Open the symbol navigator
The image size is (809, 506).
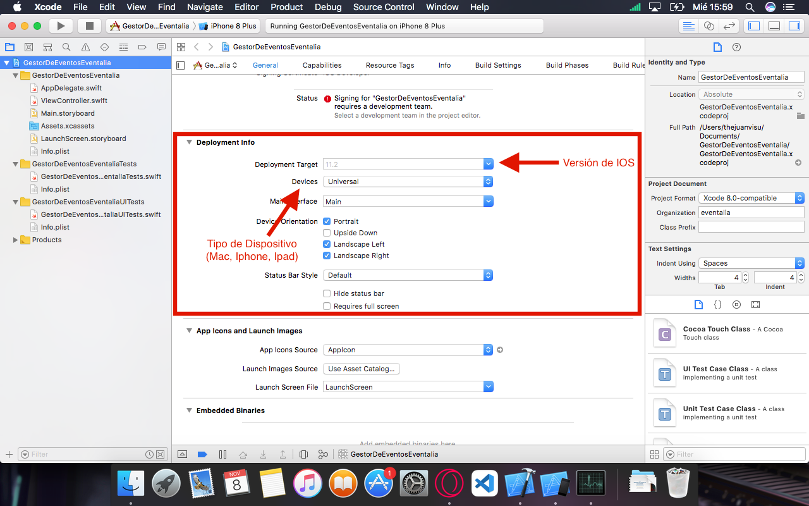click(x=47, y=47)
